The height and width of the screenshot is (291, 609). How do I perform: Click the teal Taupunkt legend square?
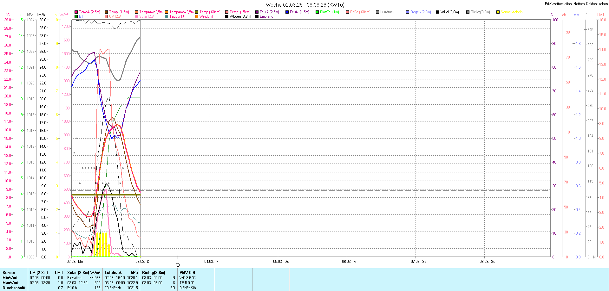pos(167,16)
